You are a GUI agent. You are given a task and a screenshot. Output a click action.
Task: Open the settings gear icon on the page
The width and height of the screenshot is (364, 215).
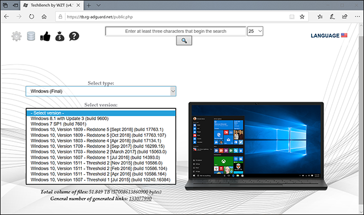point(16,36)
